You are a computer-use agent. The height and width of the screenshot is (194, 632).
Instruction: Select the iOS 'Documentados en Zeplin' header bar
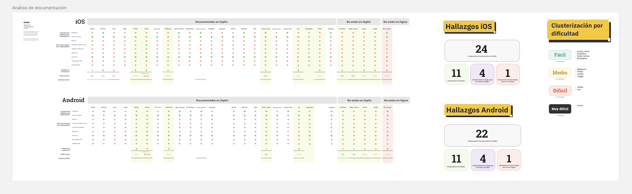tap(211, 22)
